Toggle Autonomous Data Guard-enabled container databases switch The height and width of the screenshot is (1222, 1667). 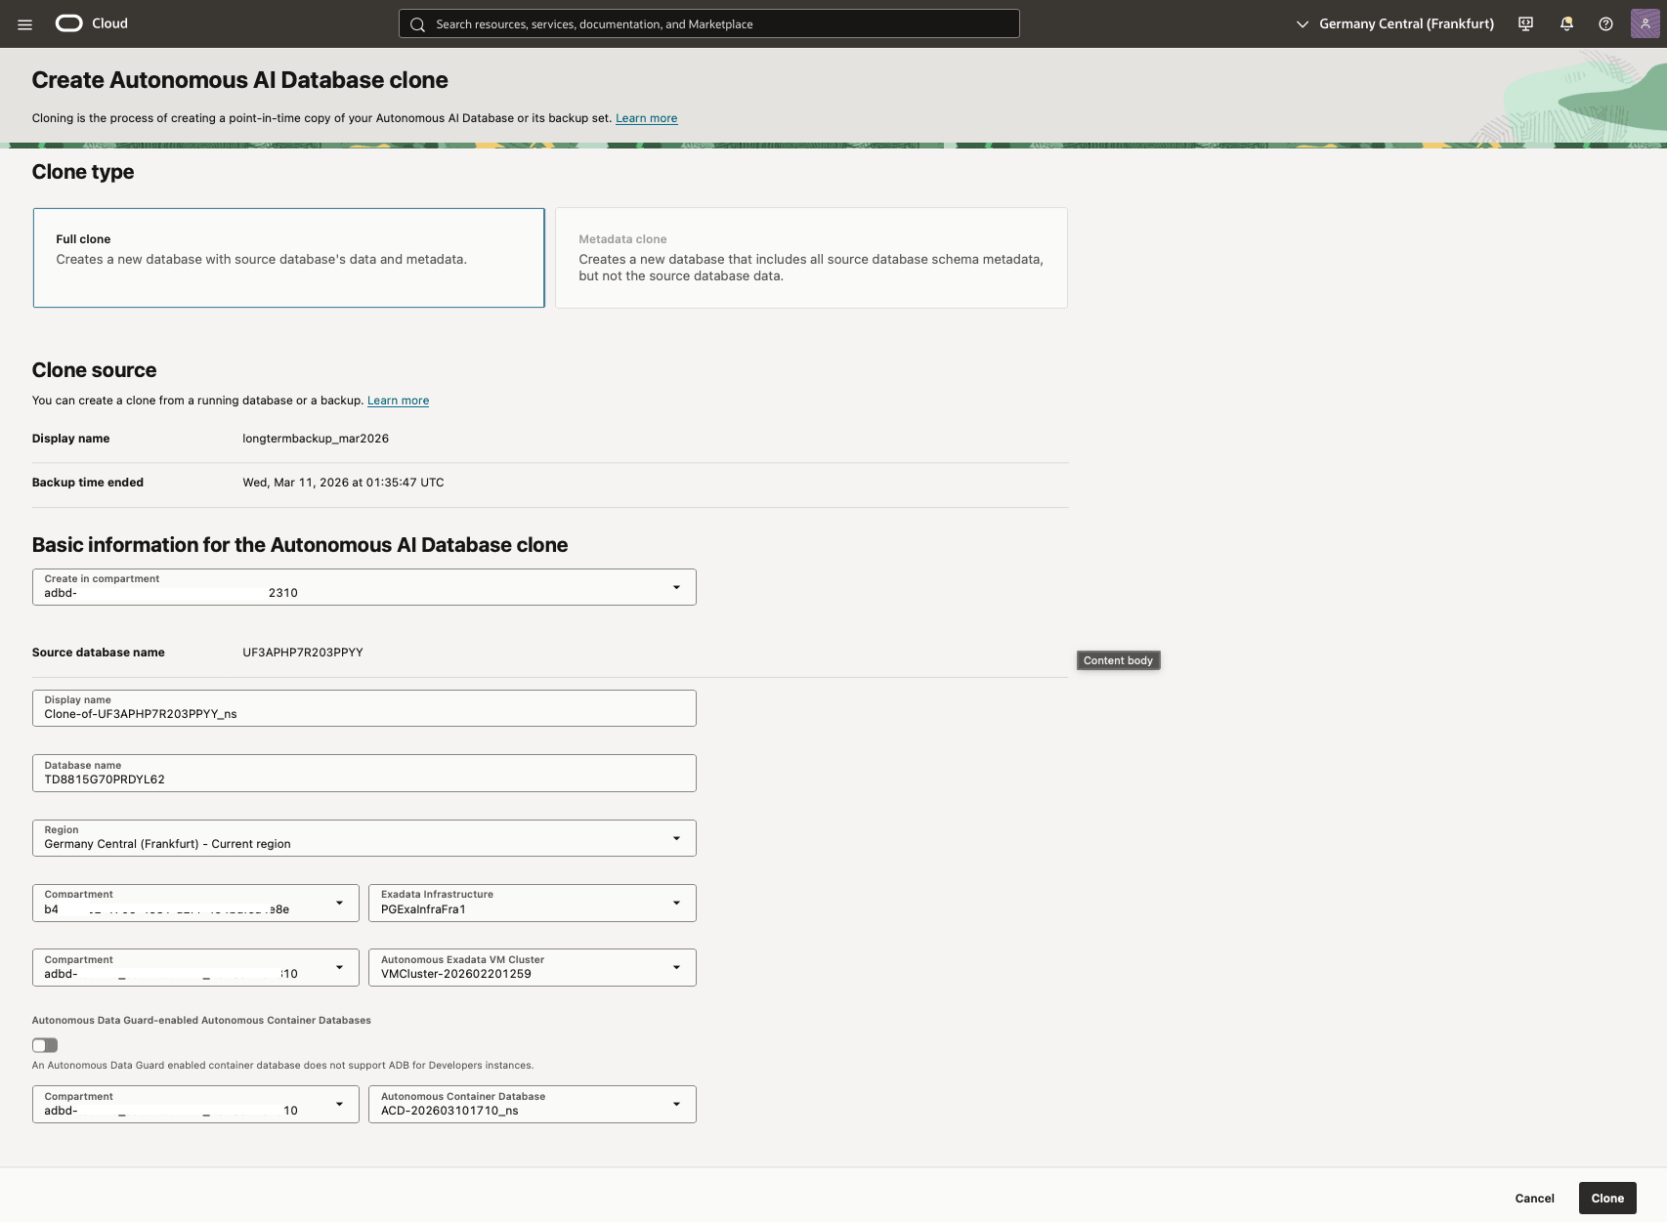click(x=45, y=1045)
